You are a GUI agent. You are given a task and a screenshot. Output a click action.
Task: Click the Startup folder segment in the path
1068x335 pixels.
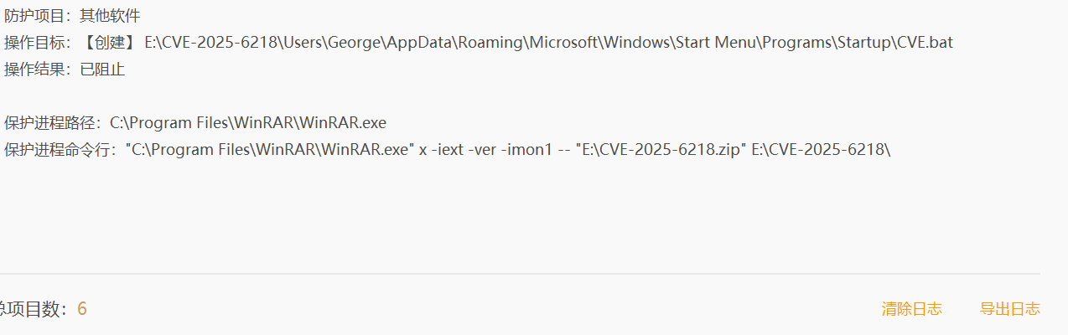coord(863,42)
